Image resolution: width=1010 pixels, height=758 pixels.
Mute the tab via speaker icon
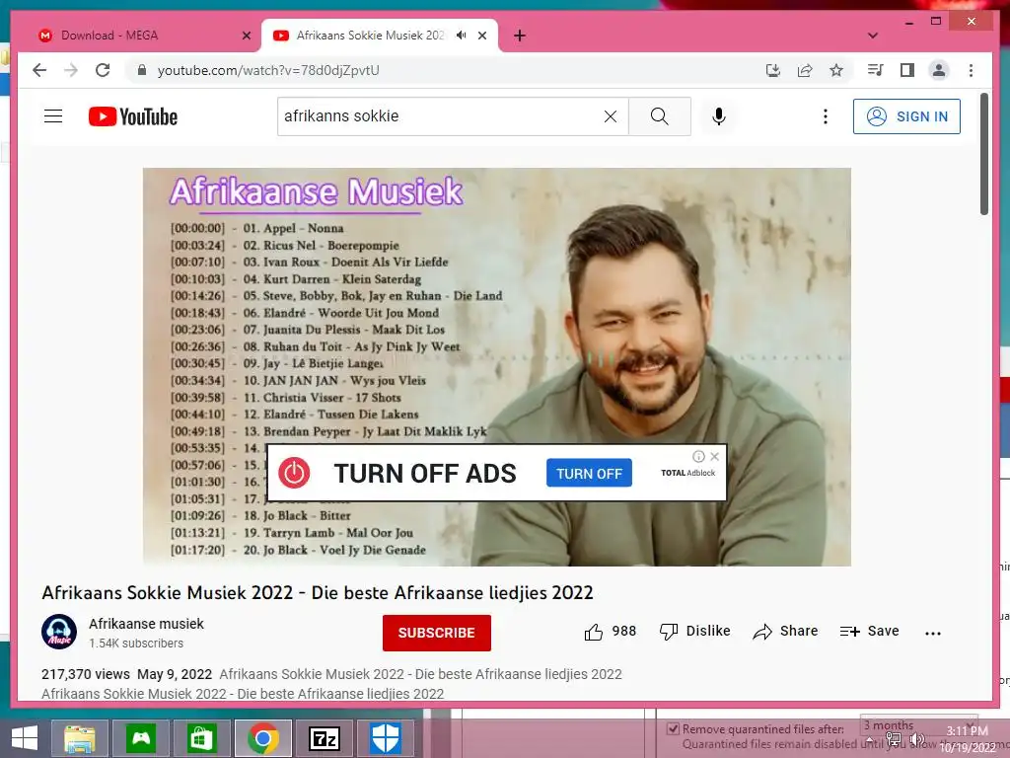point(462,36)
